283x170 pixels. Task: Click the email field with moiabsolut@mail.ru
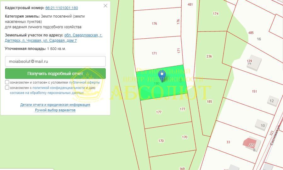click(55, 61)
